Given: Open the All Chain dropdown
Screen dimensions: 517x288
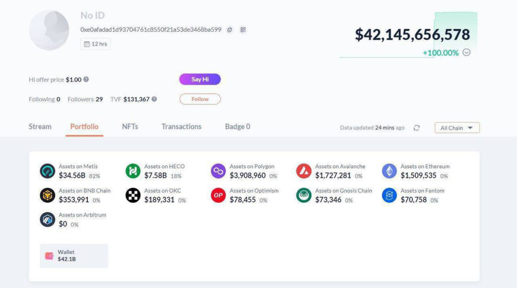Looking at the screenshot, I should click(457, 128).
